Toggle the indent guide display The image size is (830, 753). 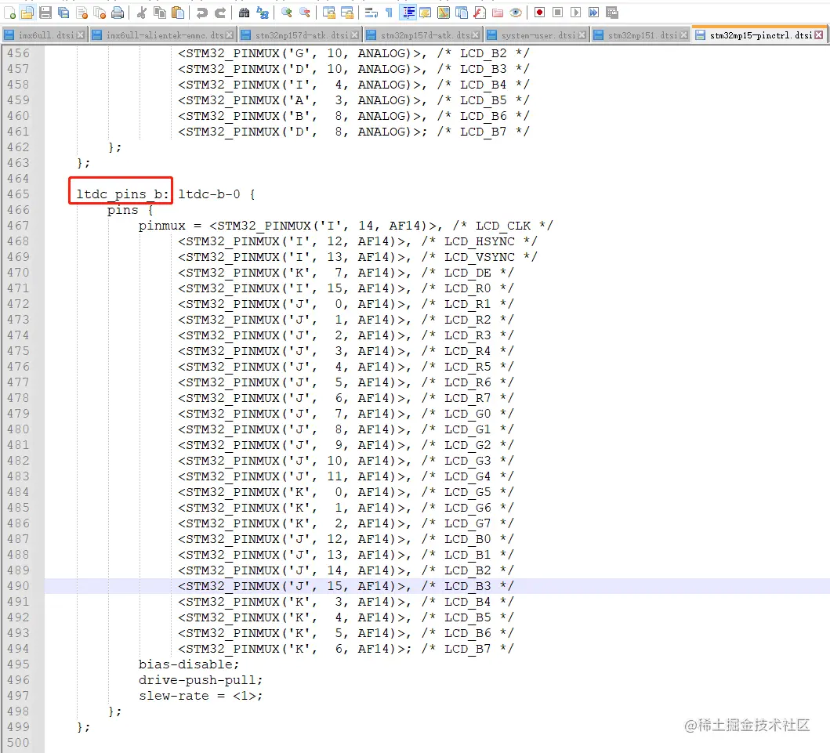click(x=407, y=13)
